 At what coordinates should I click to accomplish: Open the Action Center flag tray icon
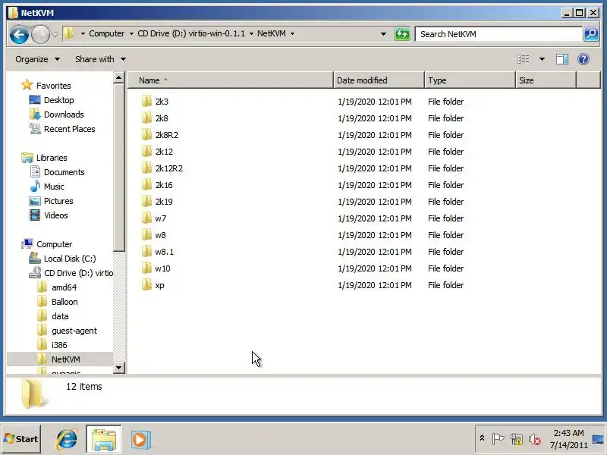(x=498, y=439)
